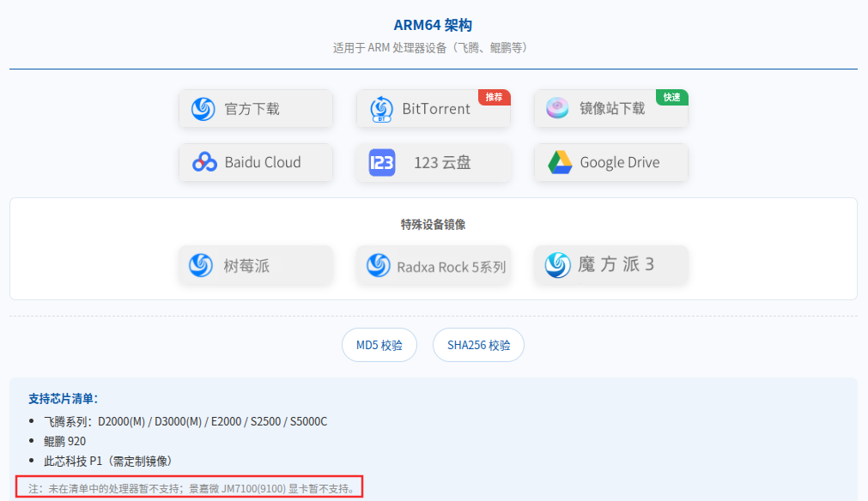Screen dimensions: 868x501
Task: Click the deepin icon beside 树莓派
Action: coord(200,265)
